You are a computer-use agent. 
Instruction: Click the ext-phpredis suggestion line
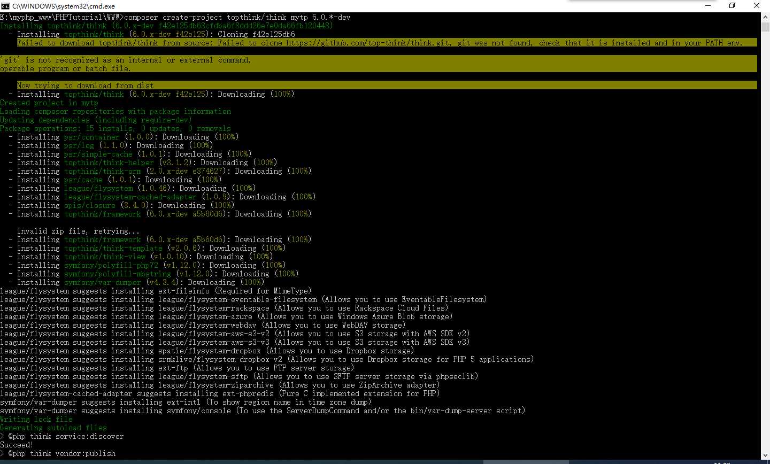tap(220, 393)
